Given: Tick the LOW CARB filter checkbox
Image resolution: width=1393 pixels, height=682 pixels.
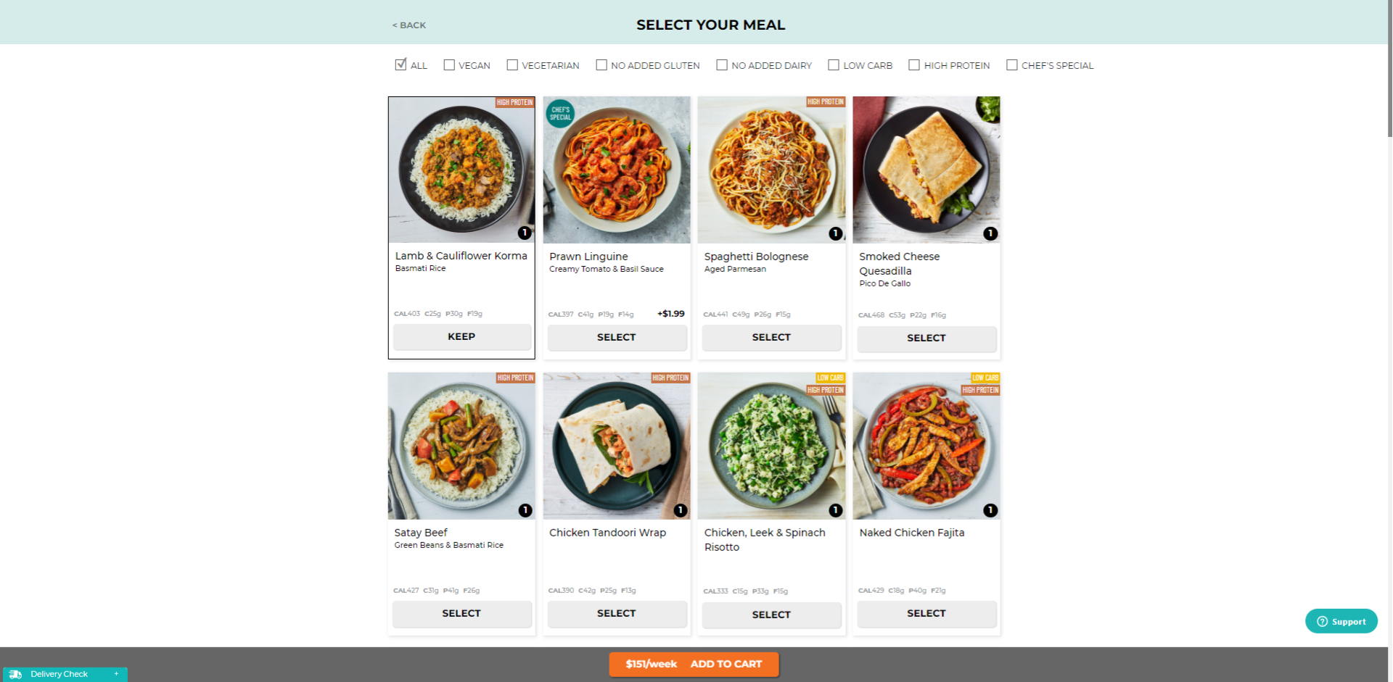Looking at the screenshot, I should [834, 65].
